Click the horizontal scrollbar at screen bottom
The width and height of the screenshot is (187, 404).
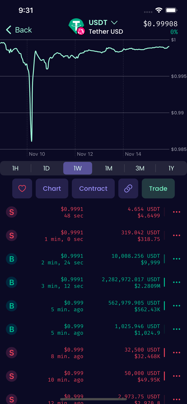point(93,399)
